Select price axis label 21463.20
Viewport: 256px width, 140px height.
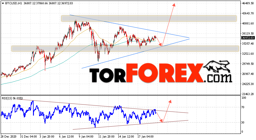coord(248,94)
